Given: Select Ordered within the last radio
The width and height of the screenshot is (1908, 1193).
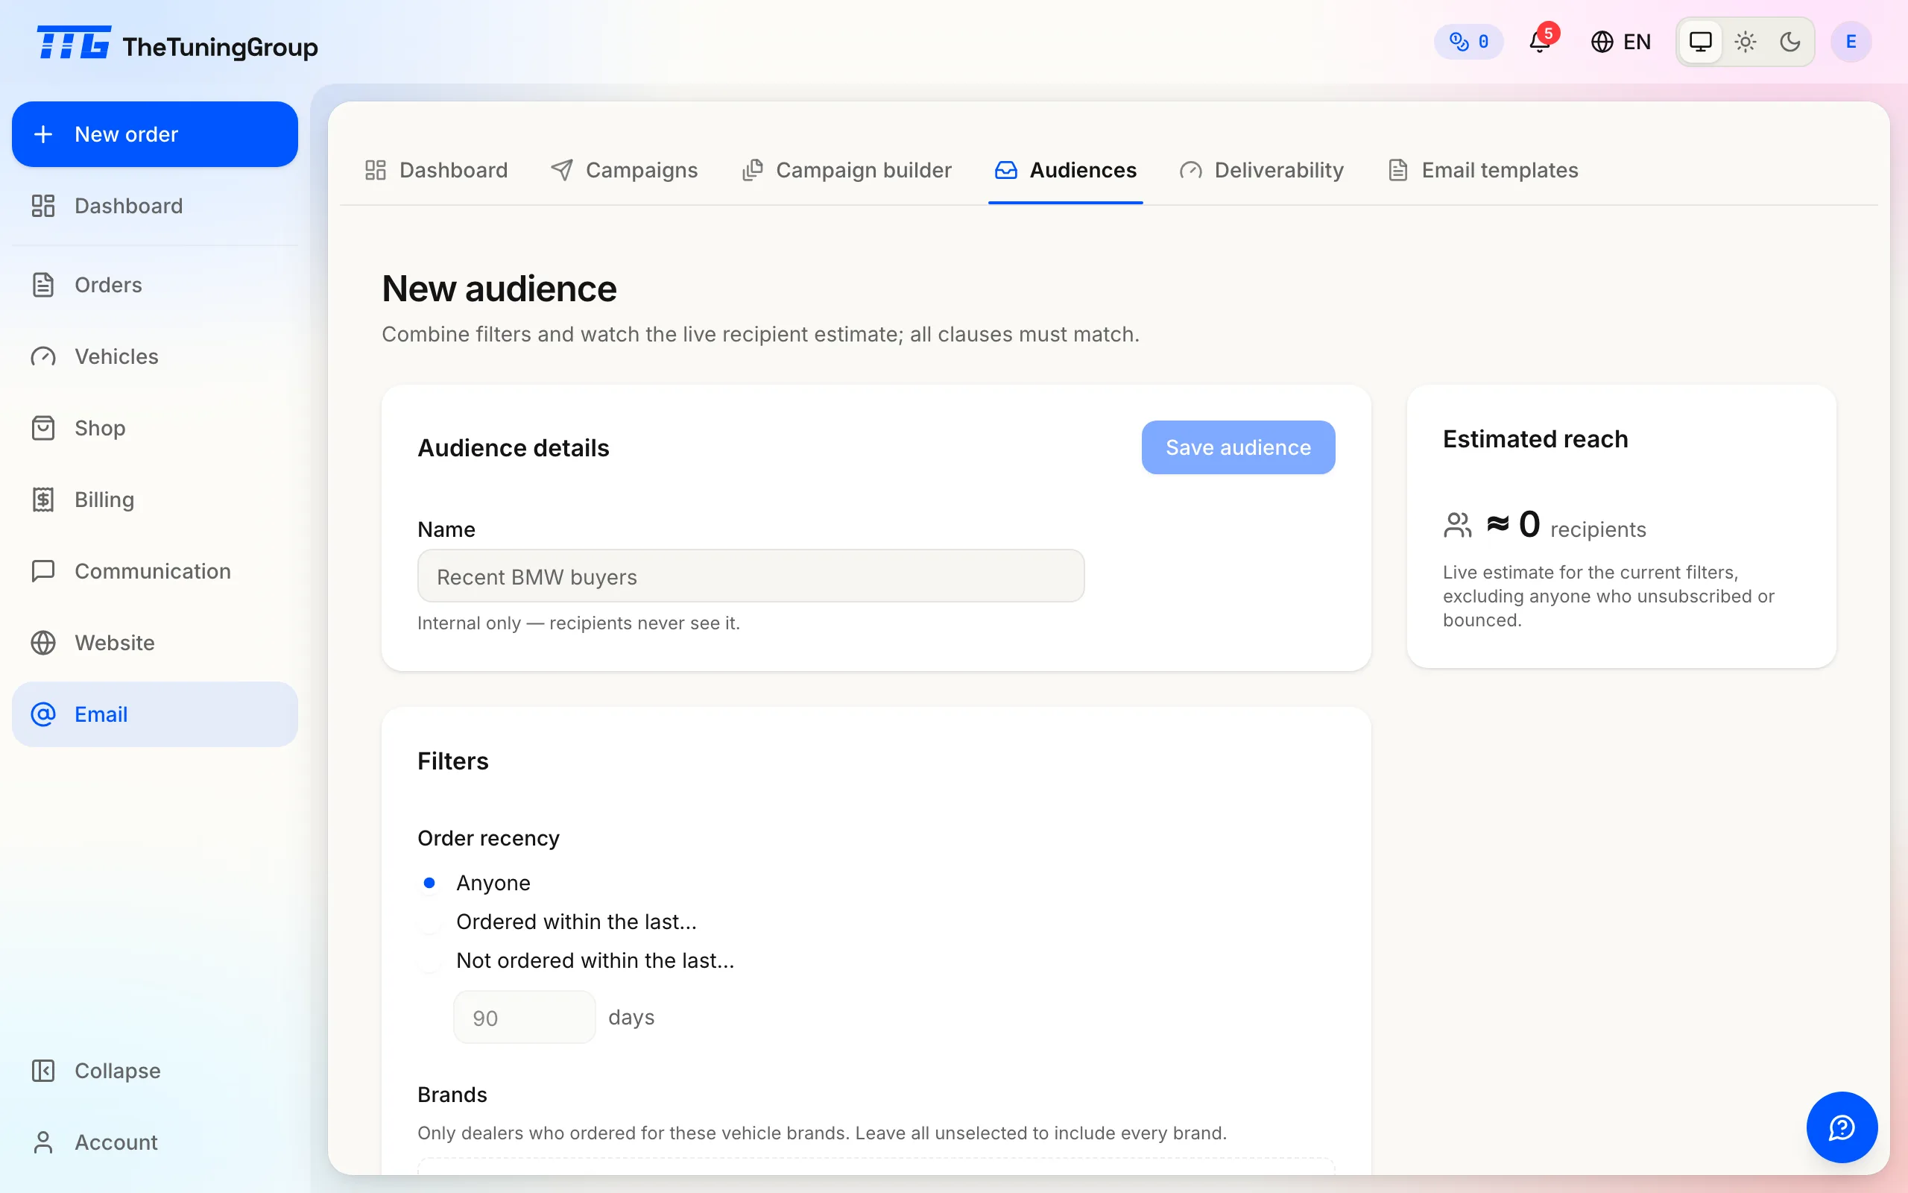Looking at the screenshot, I should [429, 922].
